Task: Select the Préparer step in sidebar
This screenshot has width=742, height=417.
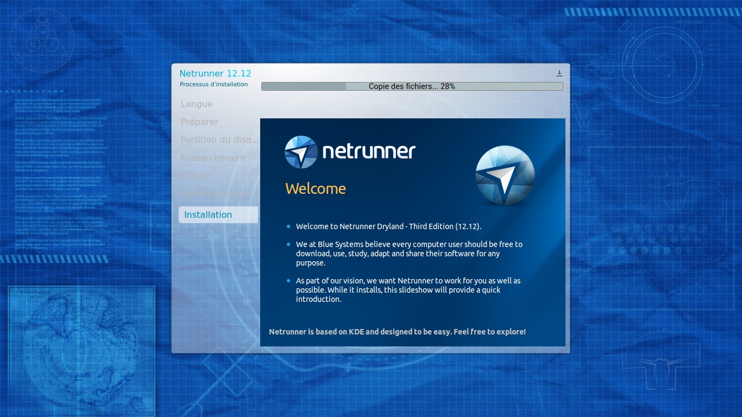Action: click(199, 122)
